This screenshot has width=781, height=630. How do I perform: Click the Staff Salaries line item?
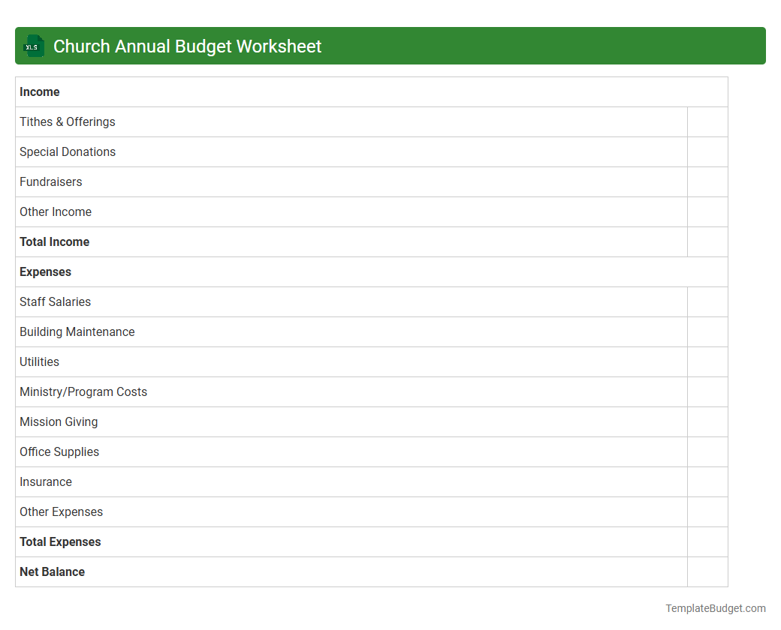(55, 301)
